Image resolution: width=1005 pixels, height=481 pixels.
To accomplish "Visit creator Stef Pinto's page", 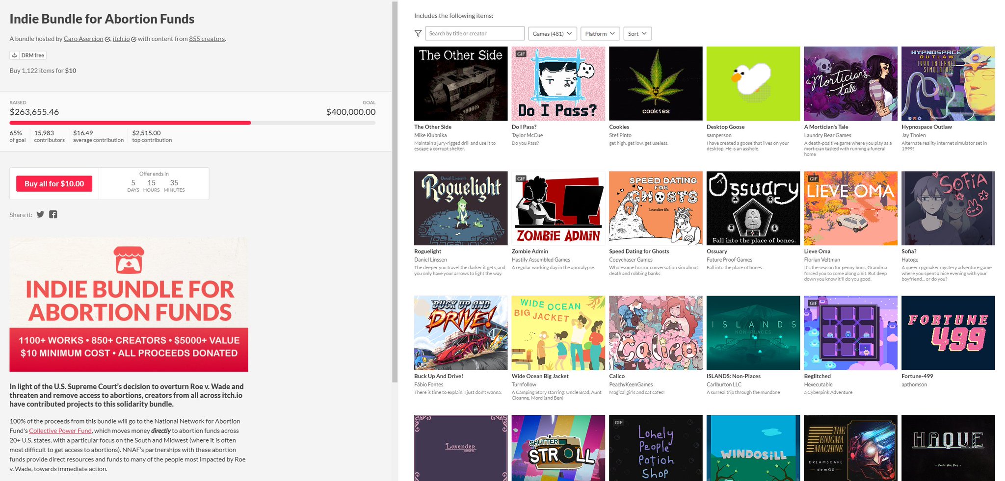I will [x=620, y=135].
